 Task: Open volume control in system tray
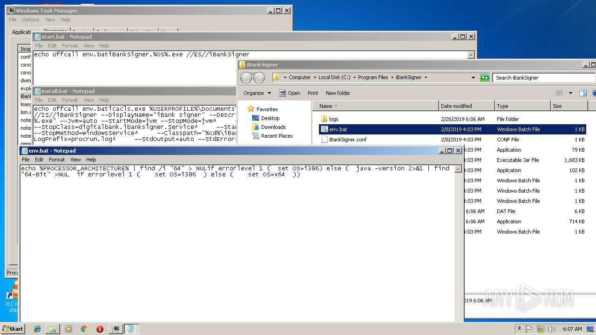click(x=552, y=328)
